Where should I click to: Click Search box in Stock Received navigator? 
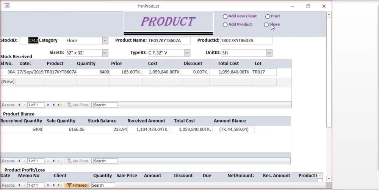click(105, 105)
